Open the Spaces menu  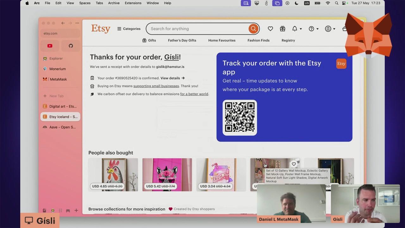(85, 3)
